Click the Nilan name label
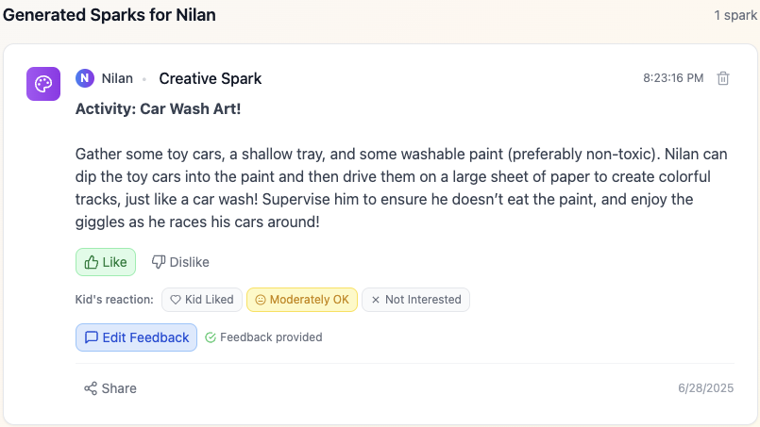760x427 pixels. coord(117,78)
